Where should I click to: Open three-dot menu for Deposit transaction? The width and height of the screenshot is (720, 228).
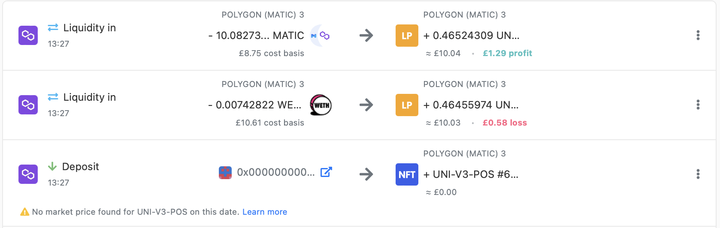tap(698, 174)
